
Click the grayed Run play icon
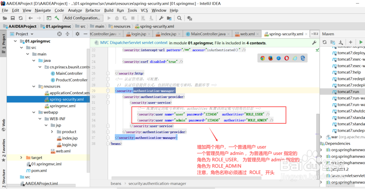(109, 18)
